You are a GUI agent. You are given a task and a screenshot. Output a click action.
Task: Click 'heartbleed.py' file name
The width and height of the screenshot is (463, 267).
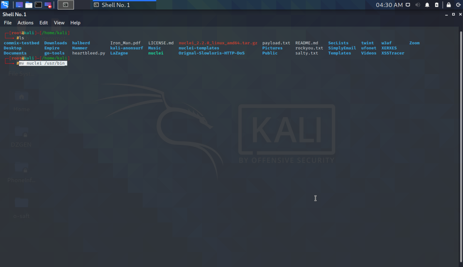coord(89,53)
